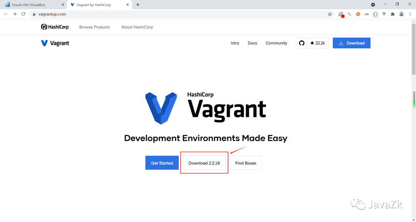The height and width of the screenshot is (222, 416).
Task: Open the HashiCorp logo link
Action: coord(55,27)
